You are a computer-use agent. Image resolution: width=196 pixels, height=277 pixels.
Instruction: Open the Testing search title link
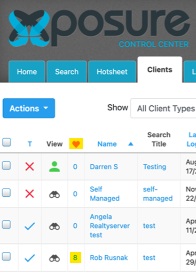click(155, 167)
